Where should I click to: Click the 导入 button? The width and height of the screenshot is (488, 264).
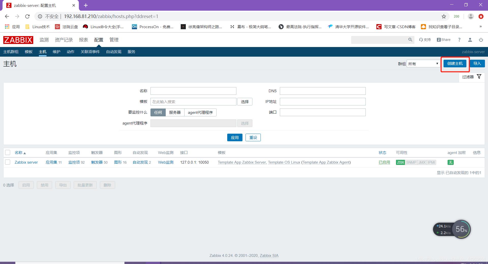point(477,64)
